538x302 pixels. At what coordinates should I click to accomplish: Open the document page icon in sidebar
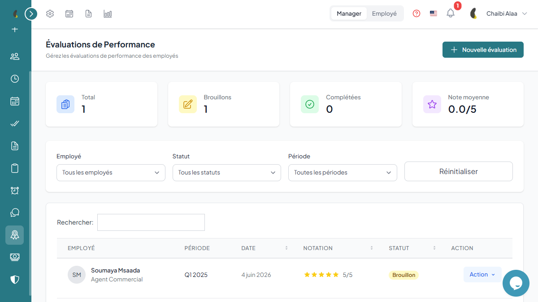coord(15,146)
